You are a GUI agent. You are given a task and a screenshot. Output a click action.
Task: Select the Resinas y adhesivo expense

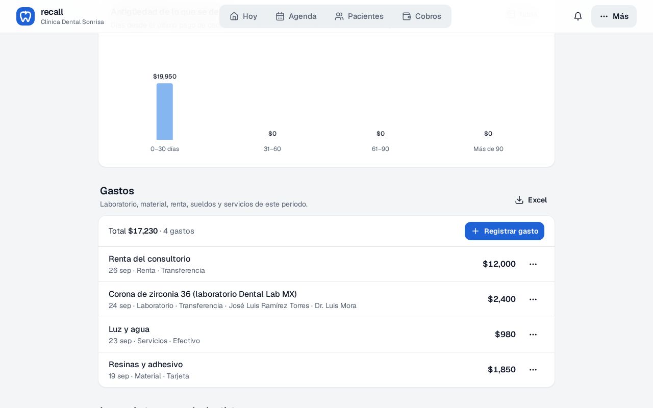pyautogui.click(x=326, y=370)
